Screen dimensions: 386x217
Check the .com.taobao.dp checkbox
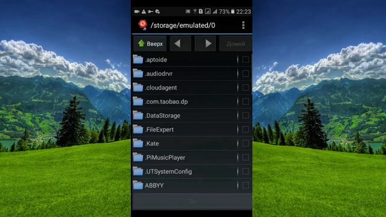(x=245, y=101)
